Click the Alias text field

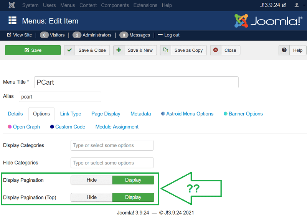click(60, 97)
